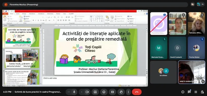Screen dimensions: 207x96
Task: Switch to the Design ribbon tab
Action: [24, 14]
